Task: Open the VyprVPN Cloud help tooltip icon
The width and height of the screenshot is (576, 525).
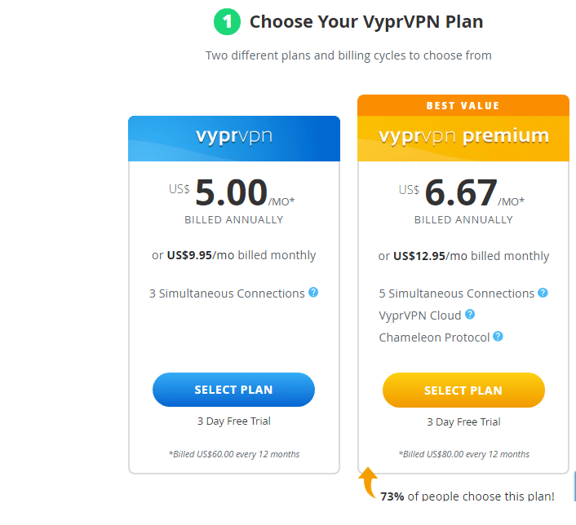Action: pos(470,314)
